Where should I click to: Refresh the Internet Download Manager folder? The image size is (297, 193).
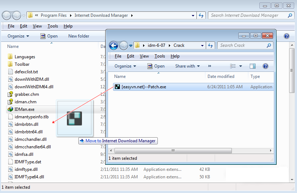click(x=201, y=15)
